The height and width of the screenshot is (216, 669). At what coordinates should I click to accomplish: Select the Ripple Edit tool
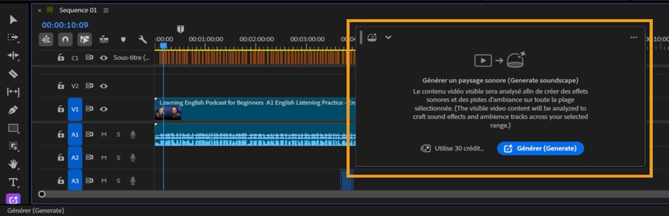tap(13, 56)
